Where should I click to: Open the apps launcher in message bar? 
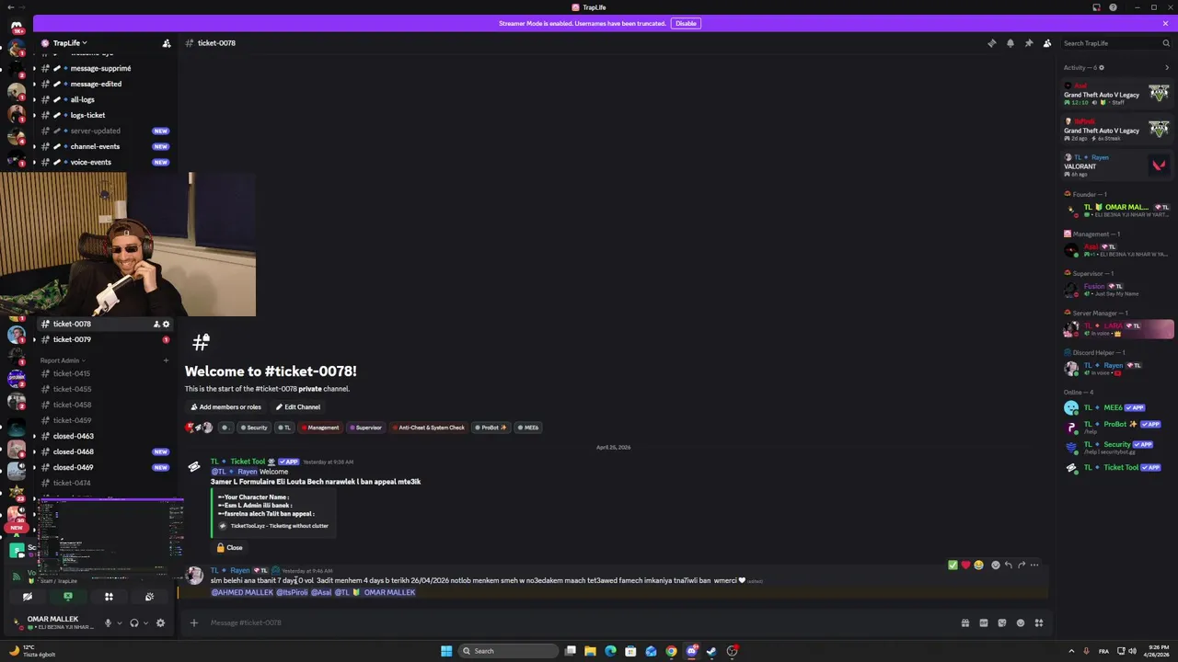pos(1038,622)
